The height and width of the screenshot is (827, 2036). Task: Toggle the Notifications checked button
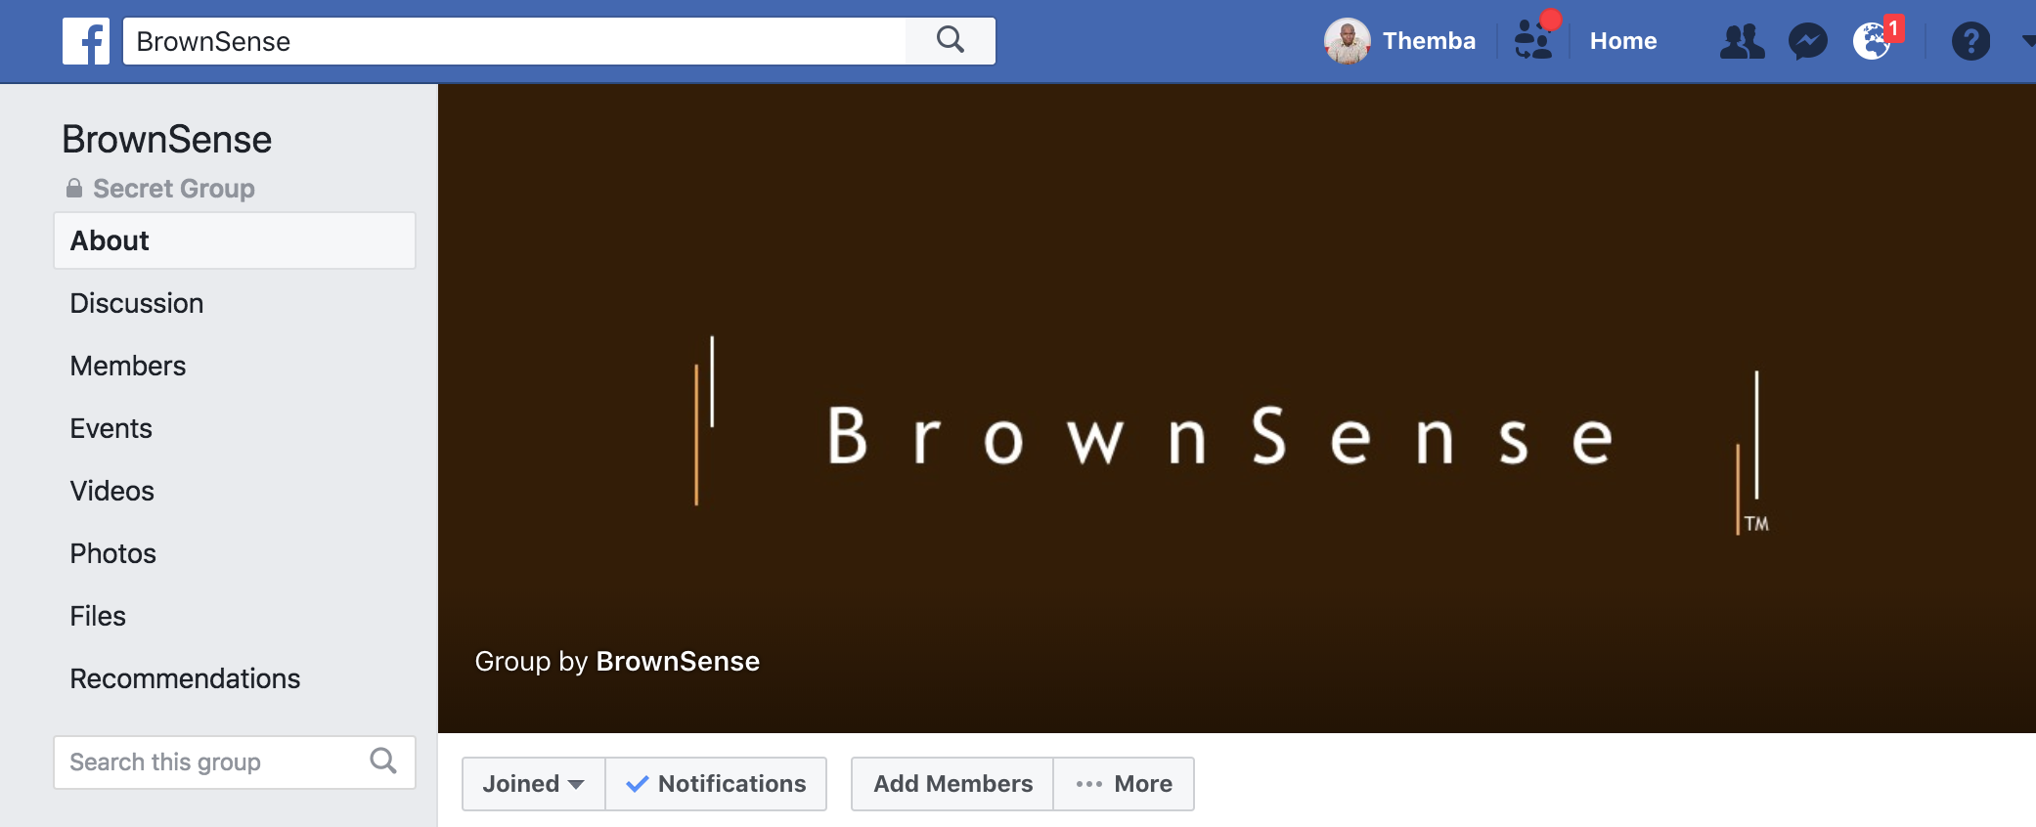(716, 784)
